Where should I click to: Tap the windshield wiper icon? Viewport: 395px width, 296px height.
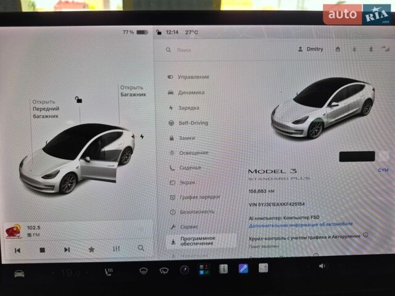click(164, 271)
